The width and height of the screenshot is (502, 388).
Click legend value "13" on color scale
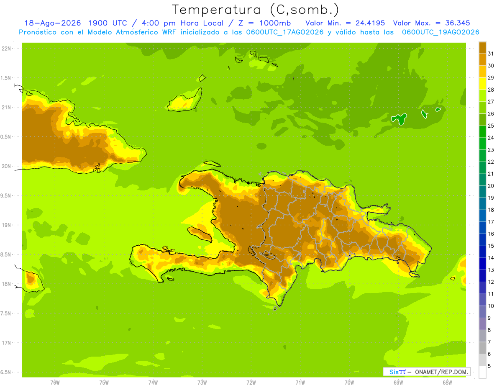click(x=491, y=270)
